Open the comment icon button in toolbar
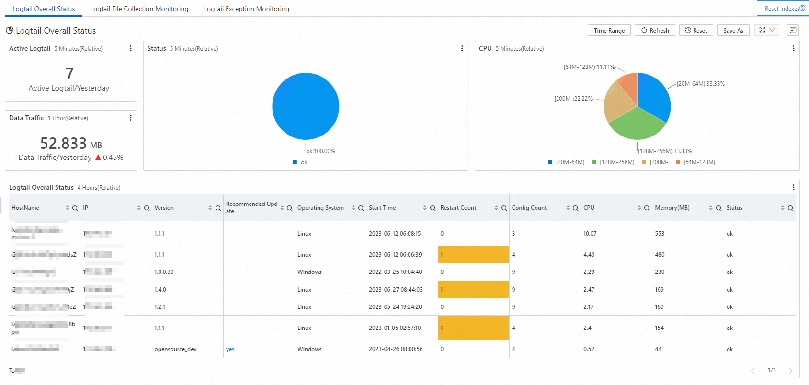Screen dimensions: 809x385 [x=793, y=30]
